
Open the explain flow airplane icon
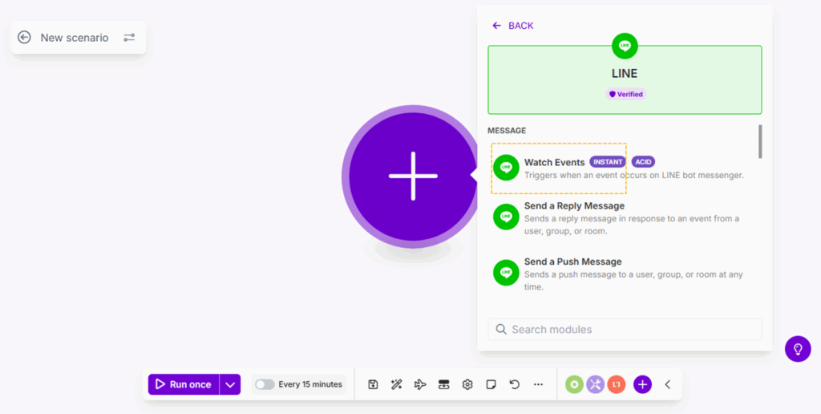tap(420, 384)
